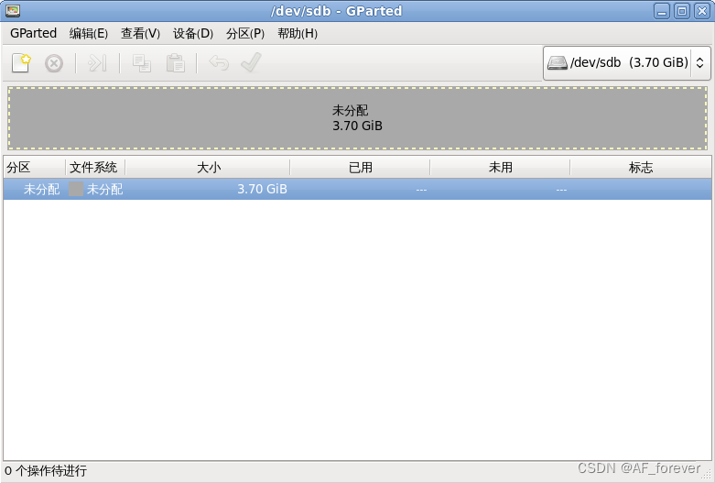Click the 已用 column header

pos(360,167)
